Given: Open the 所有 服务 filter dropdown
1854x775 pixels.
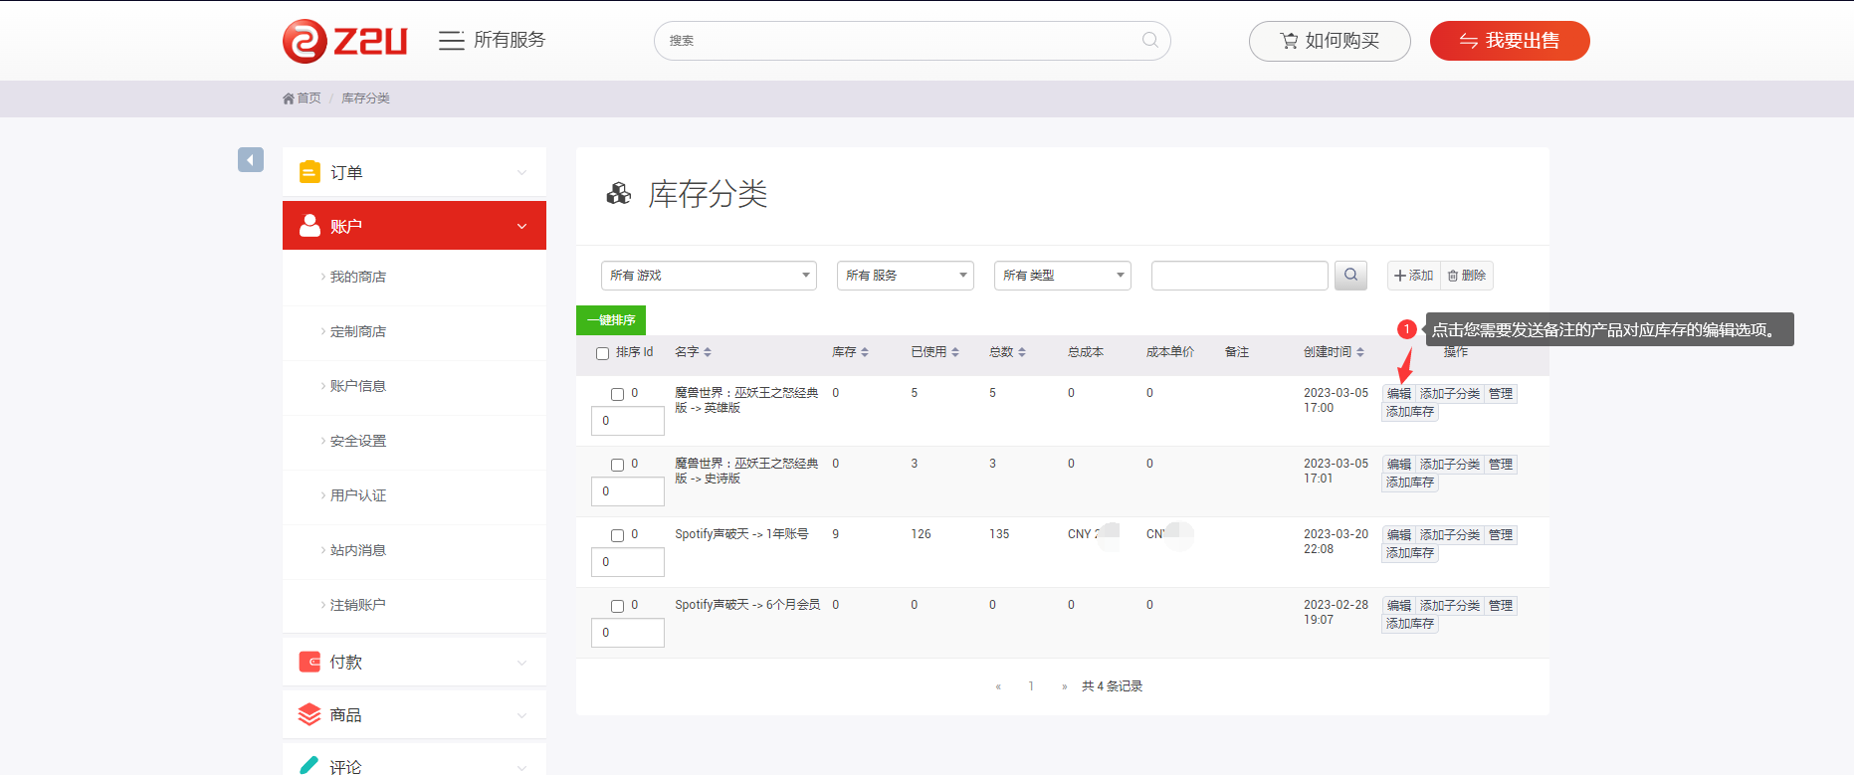Looking at the screenshot, I should (x=905, y=276).
